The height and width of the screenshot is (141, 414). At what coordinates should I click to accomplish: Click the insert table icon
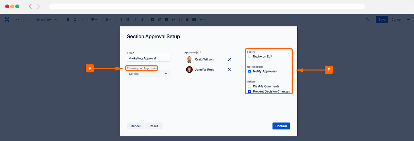tap(187, 20)
